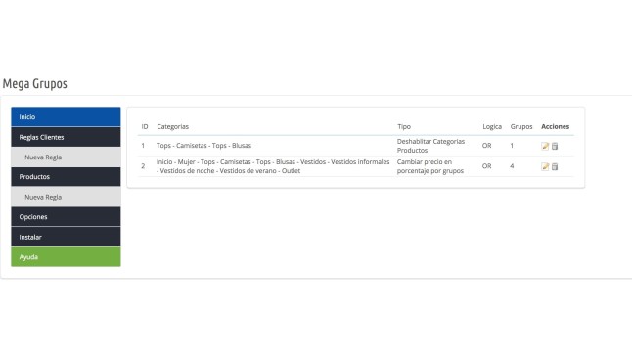Open the green Ayuda item
632x358 pixels.
tap(66, 257)
